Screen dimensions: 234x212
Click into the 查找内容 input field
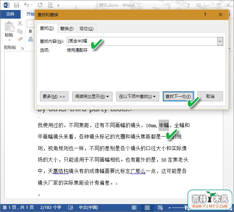[142, 41]
